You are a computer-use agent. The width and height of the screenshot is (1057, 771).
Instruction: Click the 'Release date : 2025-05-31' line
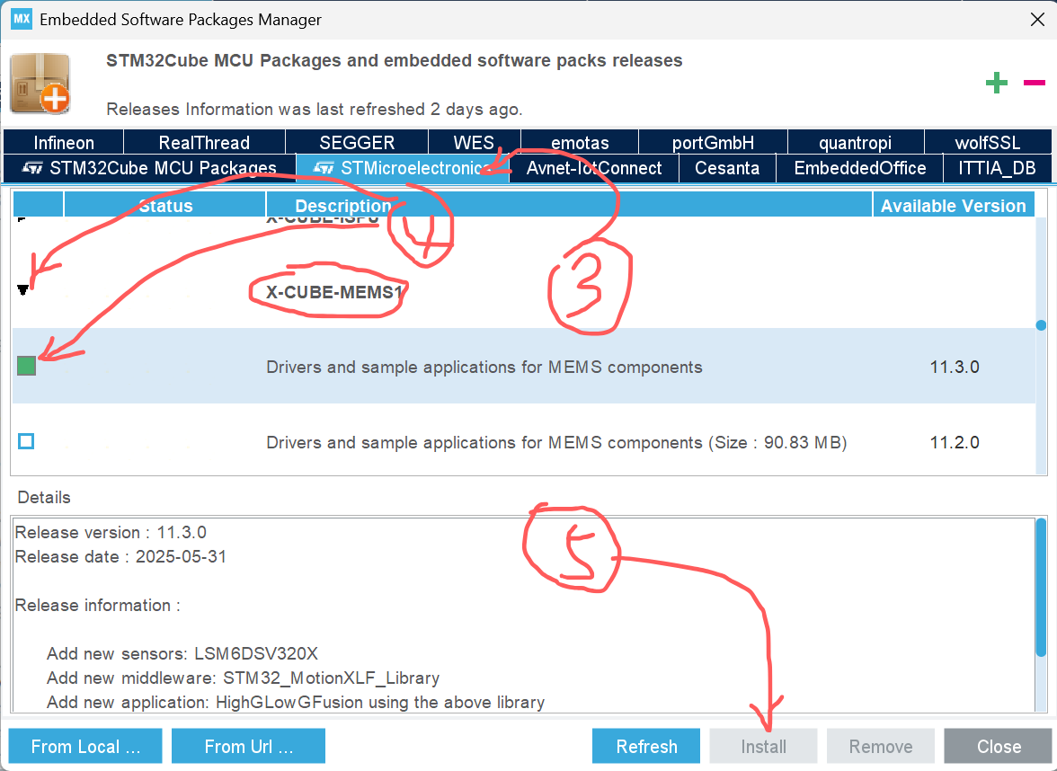(120, 556)
